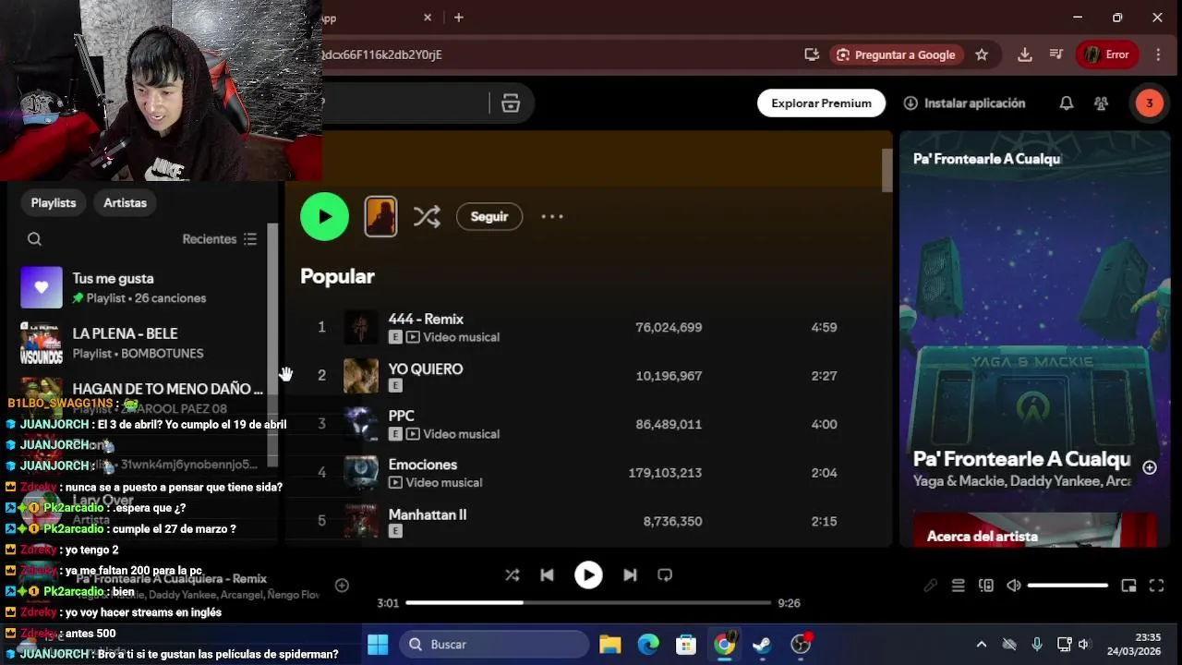Open the orange user profile avatar
This screenshot has height=665, width=1182.
(1149, 103)
